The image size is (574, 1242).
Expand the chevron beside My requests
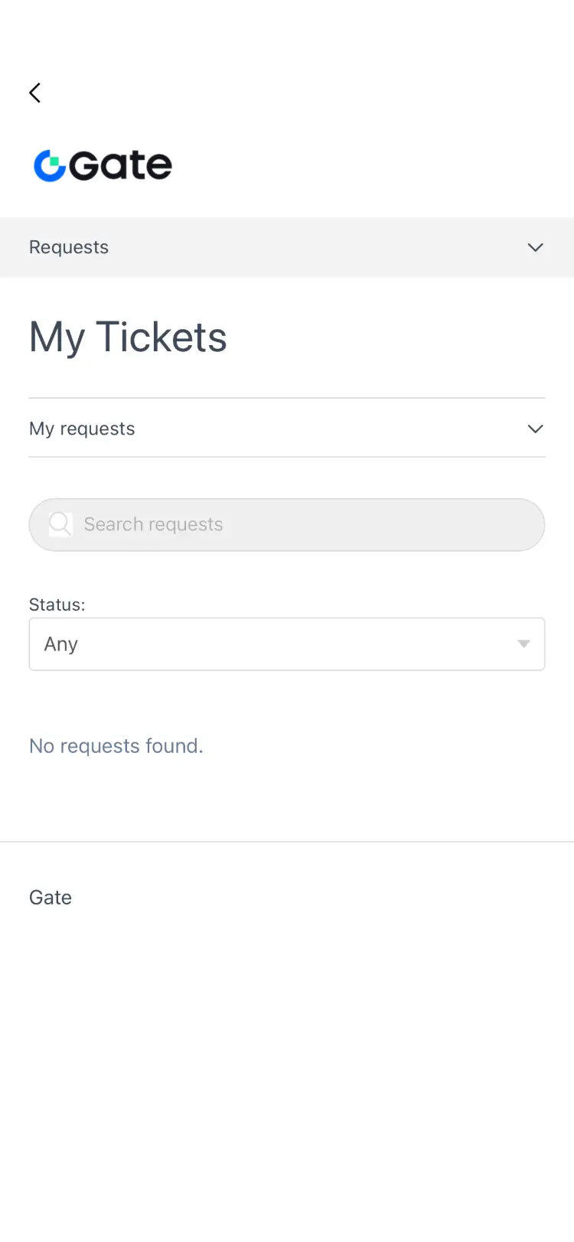click(535, 429)
